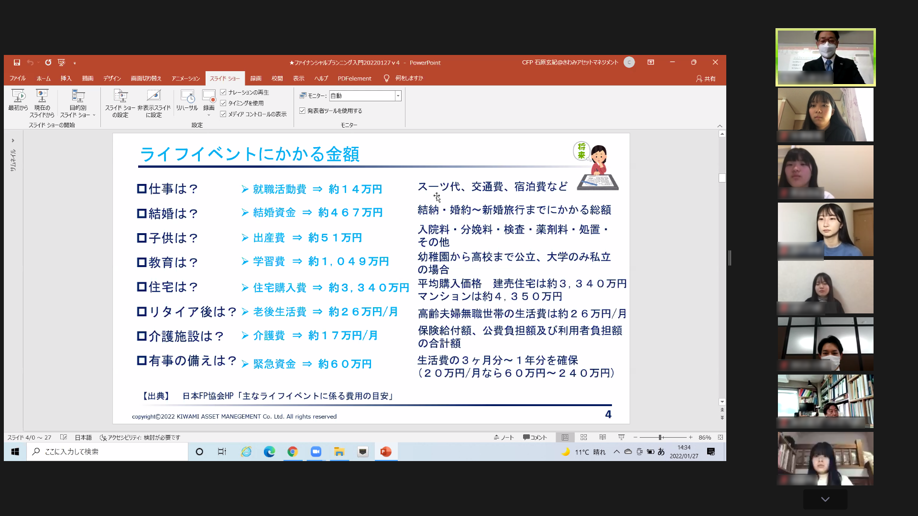This screenshot has height=516, width=918.
Task: Click the Notes (ノート) button
Action: (504, 437)
